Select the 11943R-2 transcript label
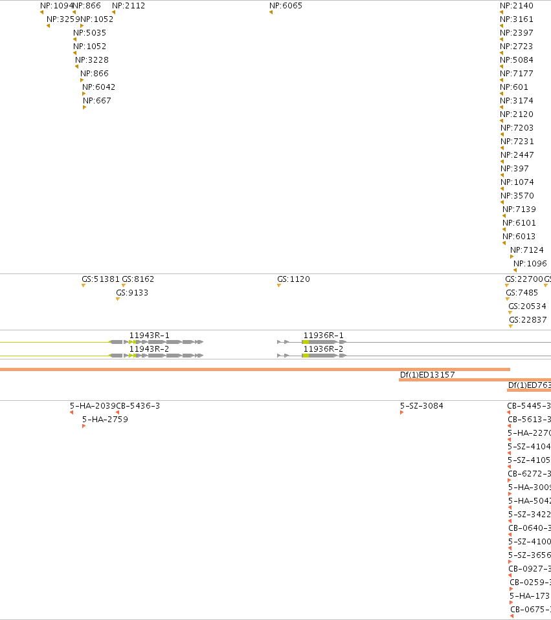Image resolution: width=551 pixels, height=620 pixels. 150,348
